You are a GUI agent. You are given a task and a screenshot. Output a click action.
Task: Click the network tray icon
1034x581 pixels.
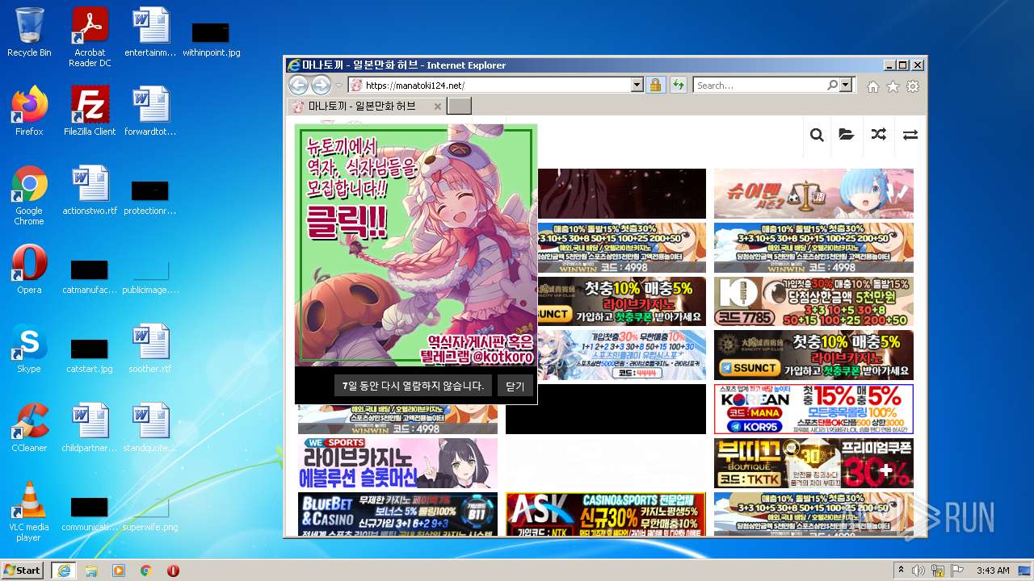pyautogui.click(x=938, y=571)
